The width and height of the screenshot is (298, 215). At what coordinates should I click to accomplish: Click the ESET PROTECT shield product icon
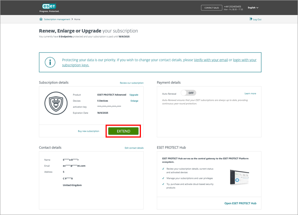click(x=56, y=103)
